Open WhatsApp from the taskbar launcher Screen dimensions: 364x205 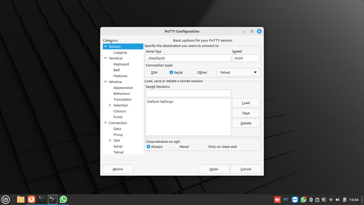pyautogui.click(x=63, y=199)
